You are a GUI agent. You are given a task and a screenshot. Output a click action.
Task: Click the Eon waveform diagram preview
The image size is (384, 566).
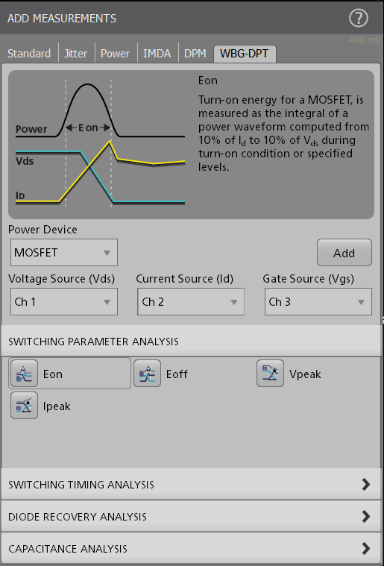pyautogui.click(x=101, y=145)
